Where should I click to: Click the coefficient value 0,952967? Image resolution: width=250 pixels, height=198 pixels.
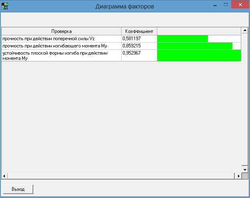click(131, 53)
